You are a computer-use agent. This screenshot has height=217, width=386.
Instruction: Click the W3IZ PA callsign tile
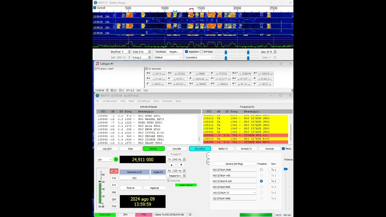pyautogui.click(x=263, y=84)
